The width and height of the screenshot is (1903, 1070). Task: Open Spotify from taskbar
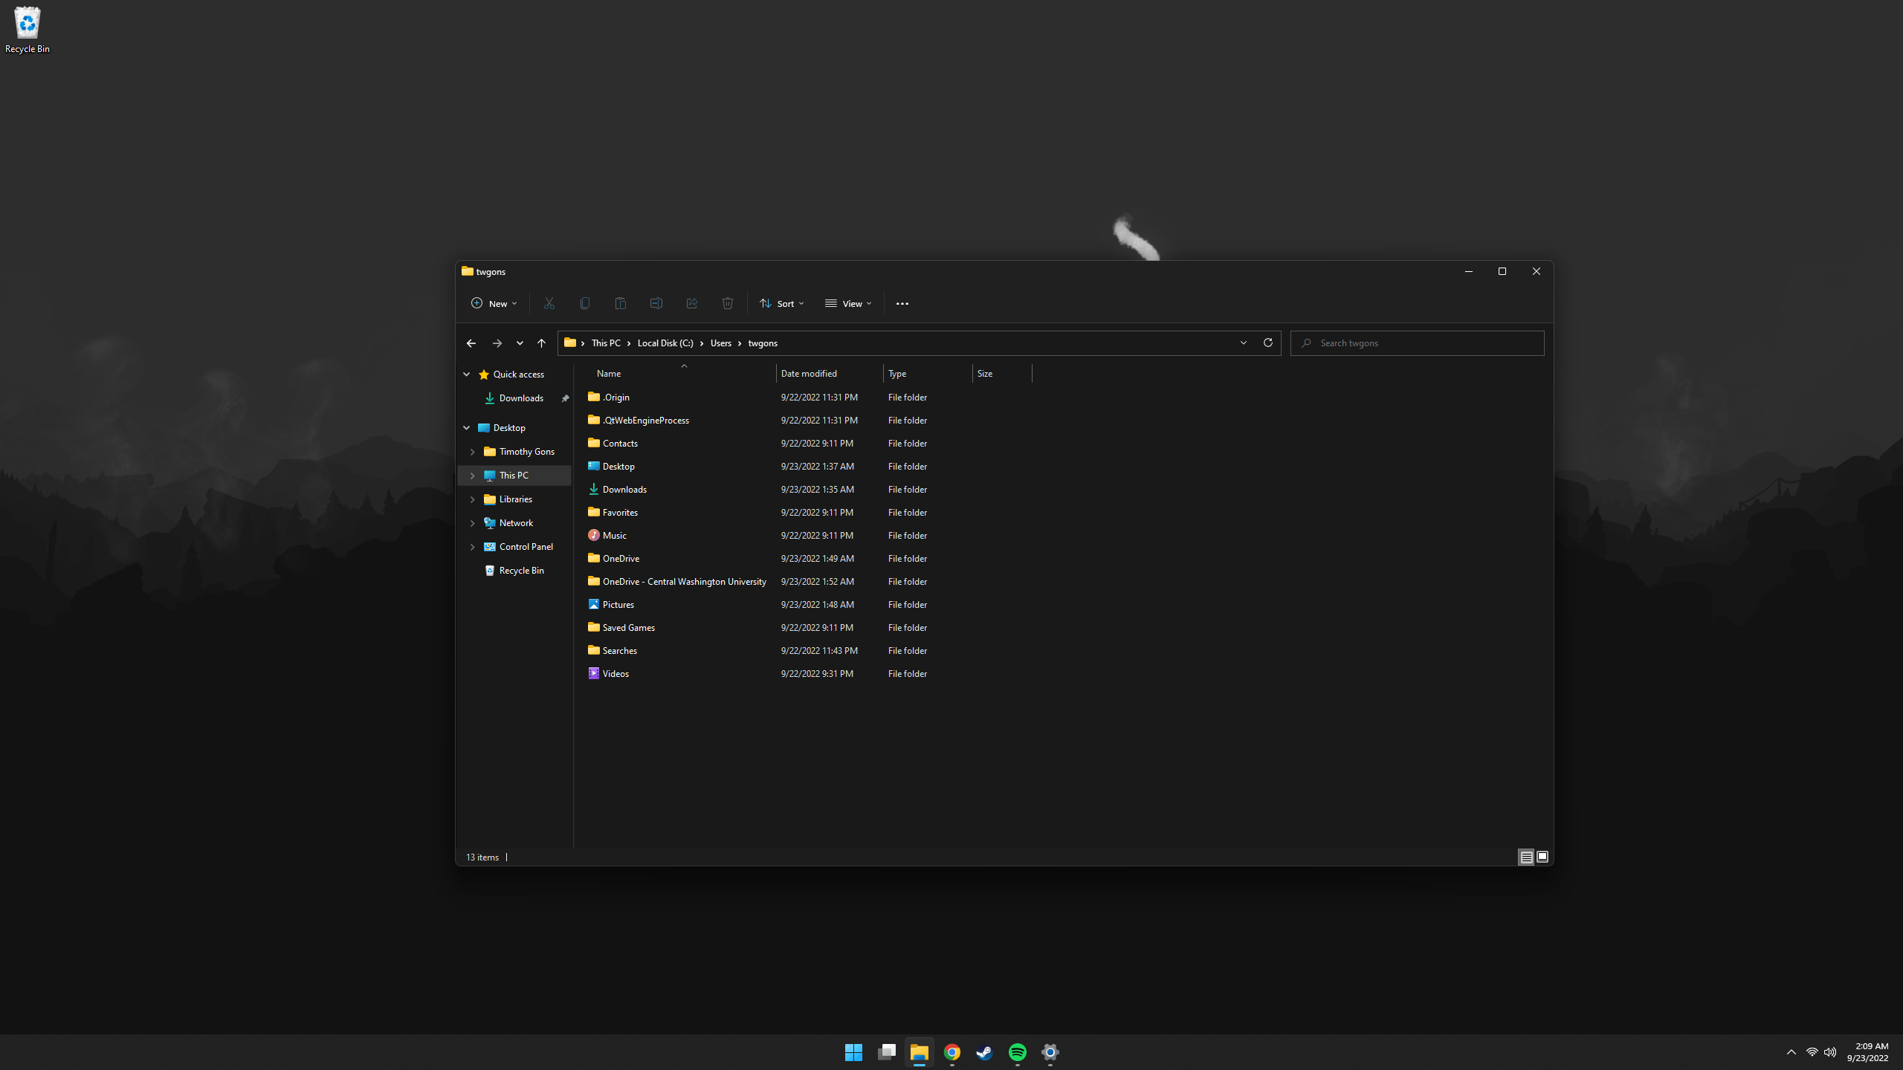tap(1018, 1052)
